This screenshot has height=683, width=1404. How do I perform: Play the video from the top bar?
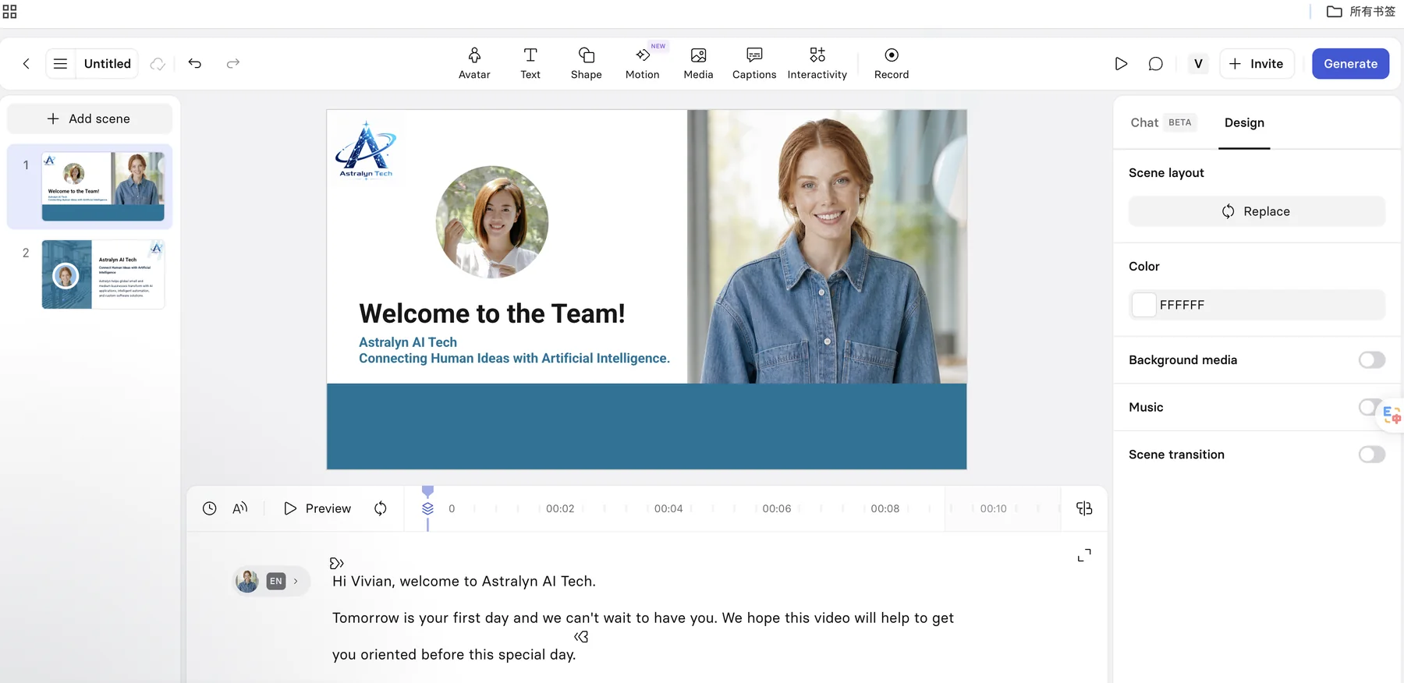click(1121, 64)
